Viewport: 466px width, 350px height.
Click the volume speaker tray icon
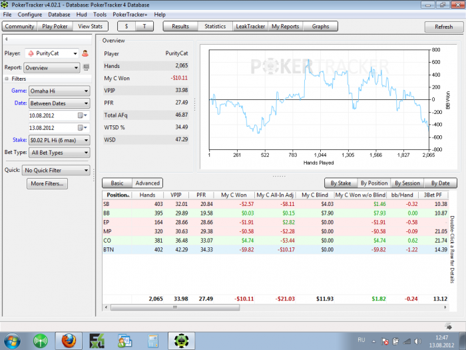417,341
